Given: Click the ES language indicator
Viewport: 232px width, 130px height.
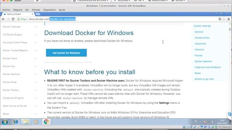Looking at the screenshot, I should (x=196, y=121).
